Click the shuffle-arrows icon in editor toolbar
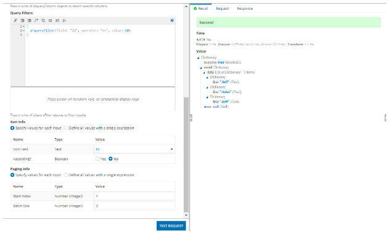 click(x=50, y=20)
